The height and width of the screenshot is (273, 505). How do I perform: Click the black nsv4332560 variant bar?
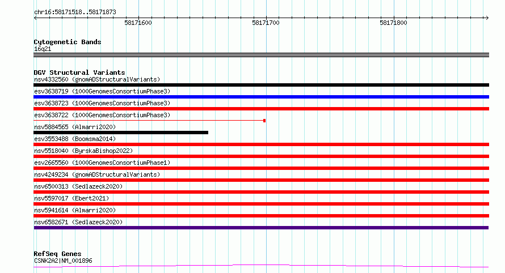coord(261,85)
